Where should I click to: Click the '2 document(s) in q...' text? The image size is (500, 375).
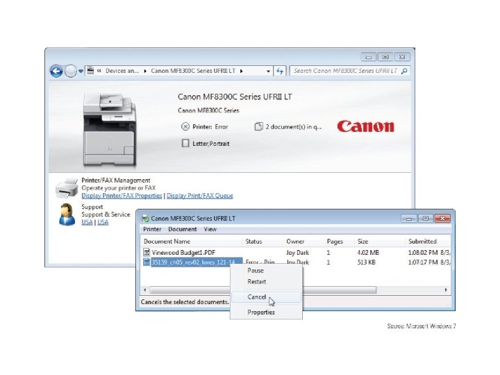coord(294,126)
